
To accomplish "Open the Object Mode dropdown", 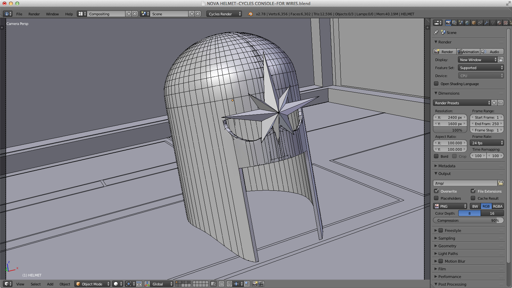I will coord(92,284).
